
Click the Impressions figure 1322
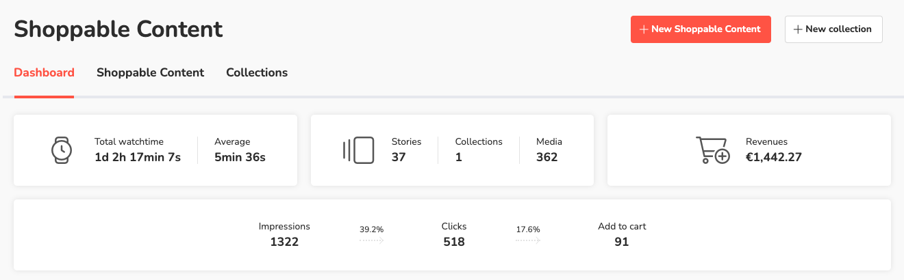coord(284,242)
